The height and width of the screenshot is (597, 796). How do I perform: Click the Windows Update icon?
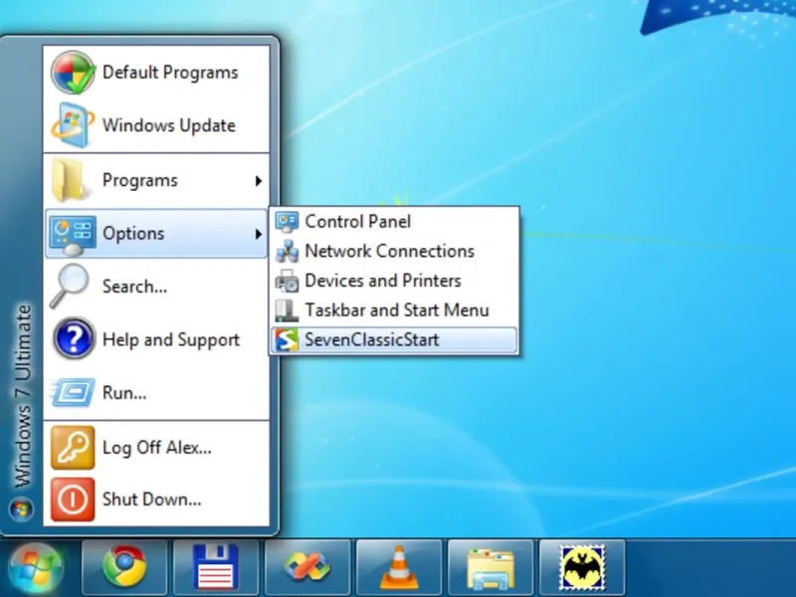point(73,125)
